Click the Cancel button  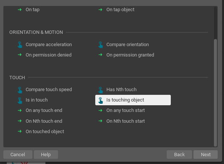(18, 154)
